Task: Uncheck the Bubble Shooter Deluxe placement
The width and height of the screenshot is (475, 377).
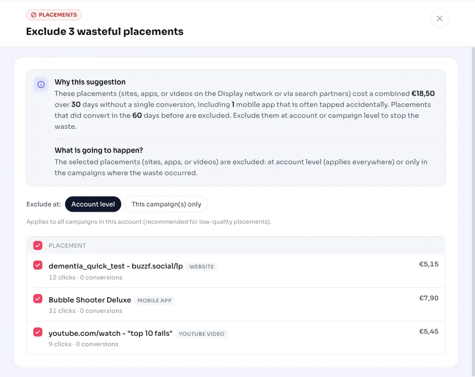Action: [38, 299]
